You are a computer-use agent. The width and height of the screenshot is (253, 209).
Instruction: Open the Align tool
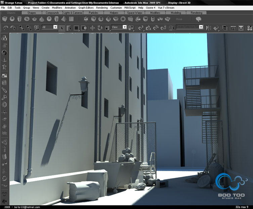pyautogui.click(x=216, y=28)
